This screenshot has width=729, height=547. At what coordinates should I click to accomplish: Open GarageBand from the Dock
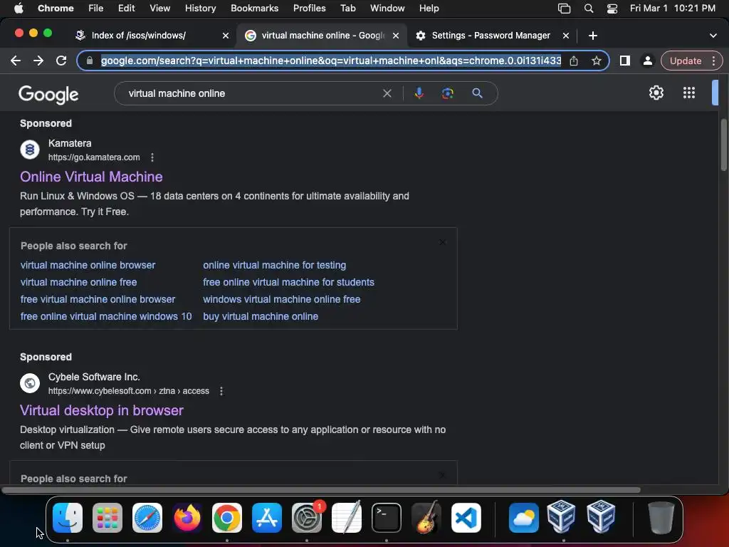pyautogui.click(x=426, y=518)
